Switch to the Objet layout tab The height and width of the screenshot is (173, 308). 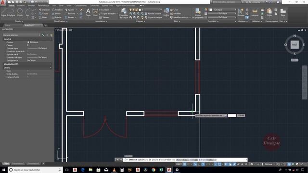[6, 163]
